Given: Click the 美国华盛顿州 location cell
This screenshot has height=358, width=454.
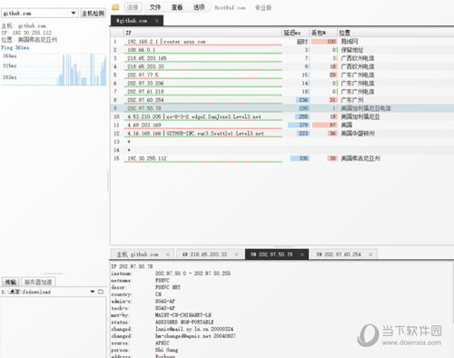Looking at the screenshot, I should tap(358, 134).
